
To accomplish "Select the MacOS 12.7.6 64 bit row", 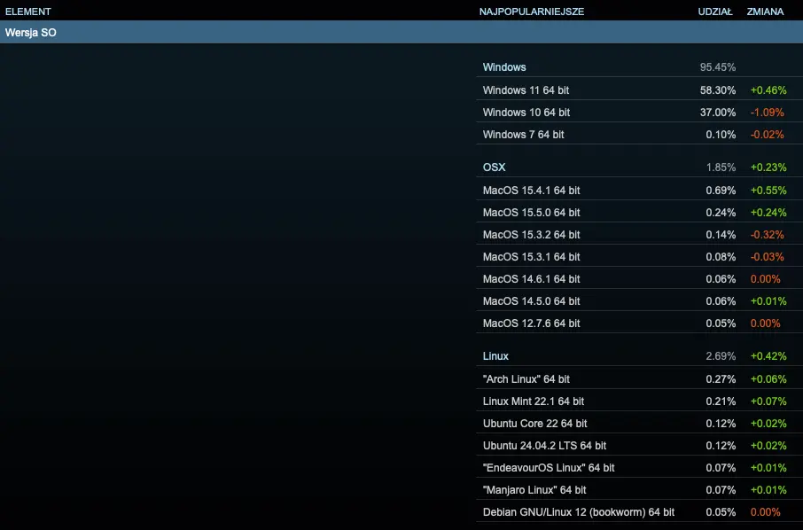I will point(640,323).
